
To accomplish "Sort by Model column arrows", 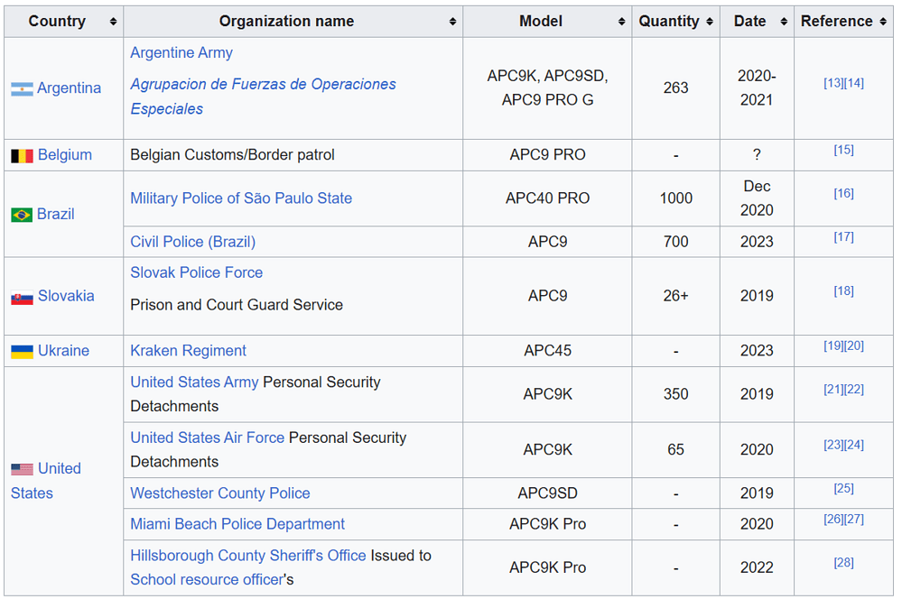I will pos(622,22).
